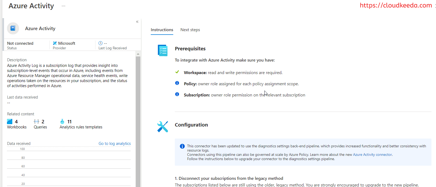
Task: Click the scroll-up arrow of the left pane
Action: point(138,54)
